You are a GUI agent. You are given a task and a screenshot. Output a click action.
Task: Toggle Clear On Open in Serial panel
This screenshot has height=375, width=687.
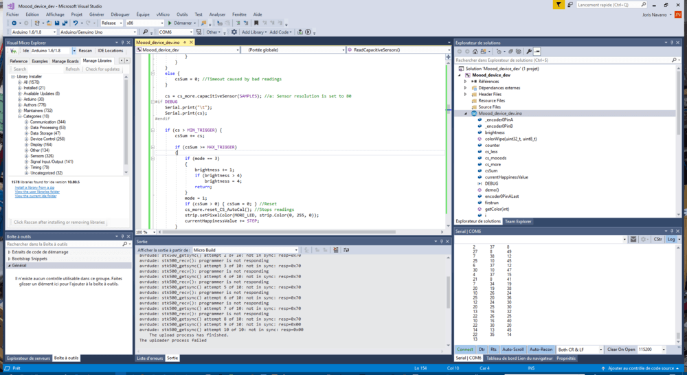621,350
